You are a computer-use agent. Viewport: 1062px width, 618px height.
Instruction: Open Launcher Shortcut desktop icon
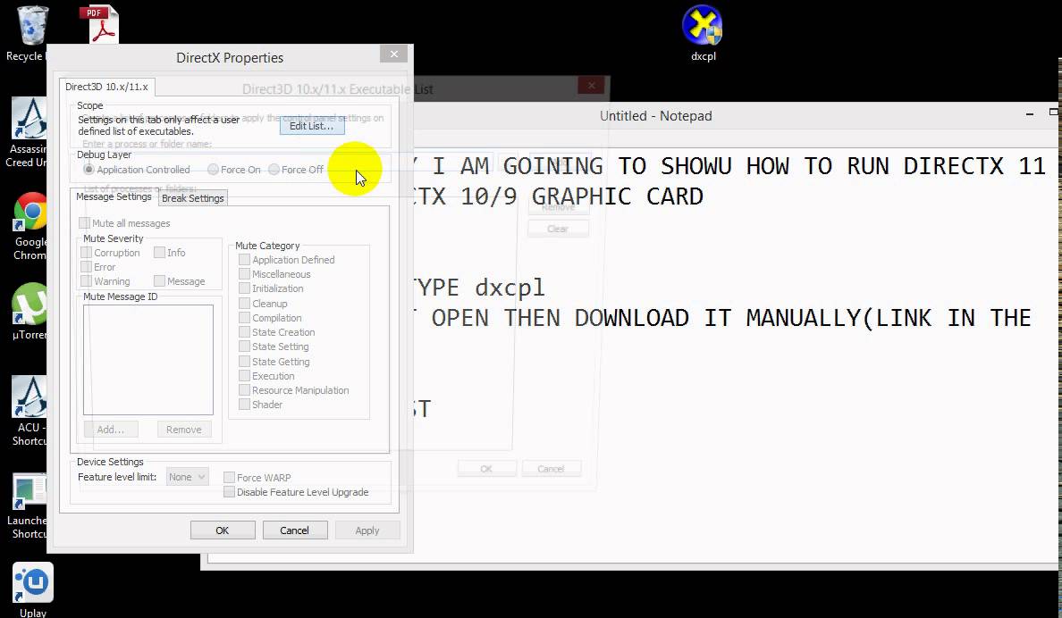pos(27,505)
